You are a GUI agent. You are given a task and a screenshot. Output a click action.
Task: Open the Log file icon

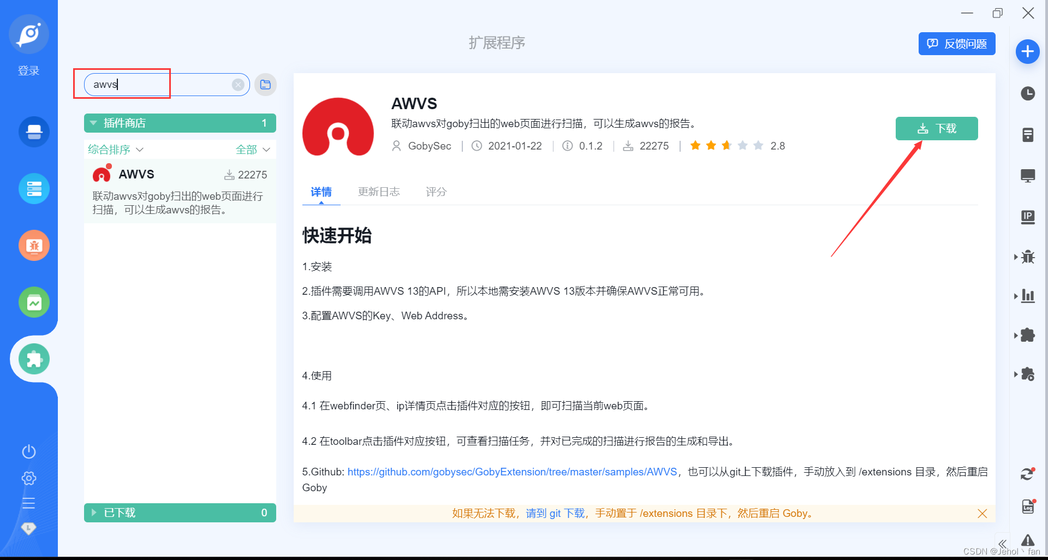[1028, 506]
